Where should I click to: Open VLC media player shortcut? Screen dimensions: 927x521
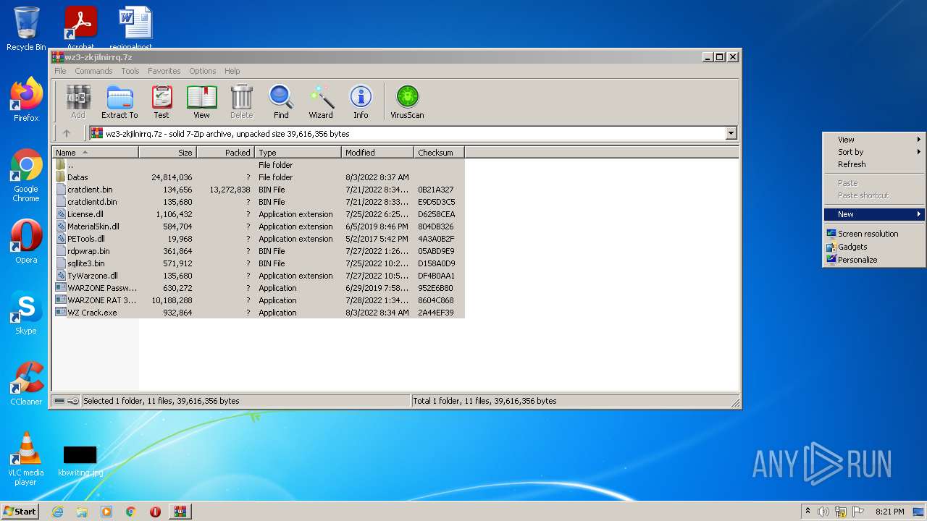pyautogui.click(x=26, y=459)
